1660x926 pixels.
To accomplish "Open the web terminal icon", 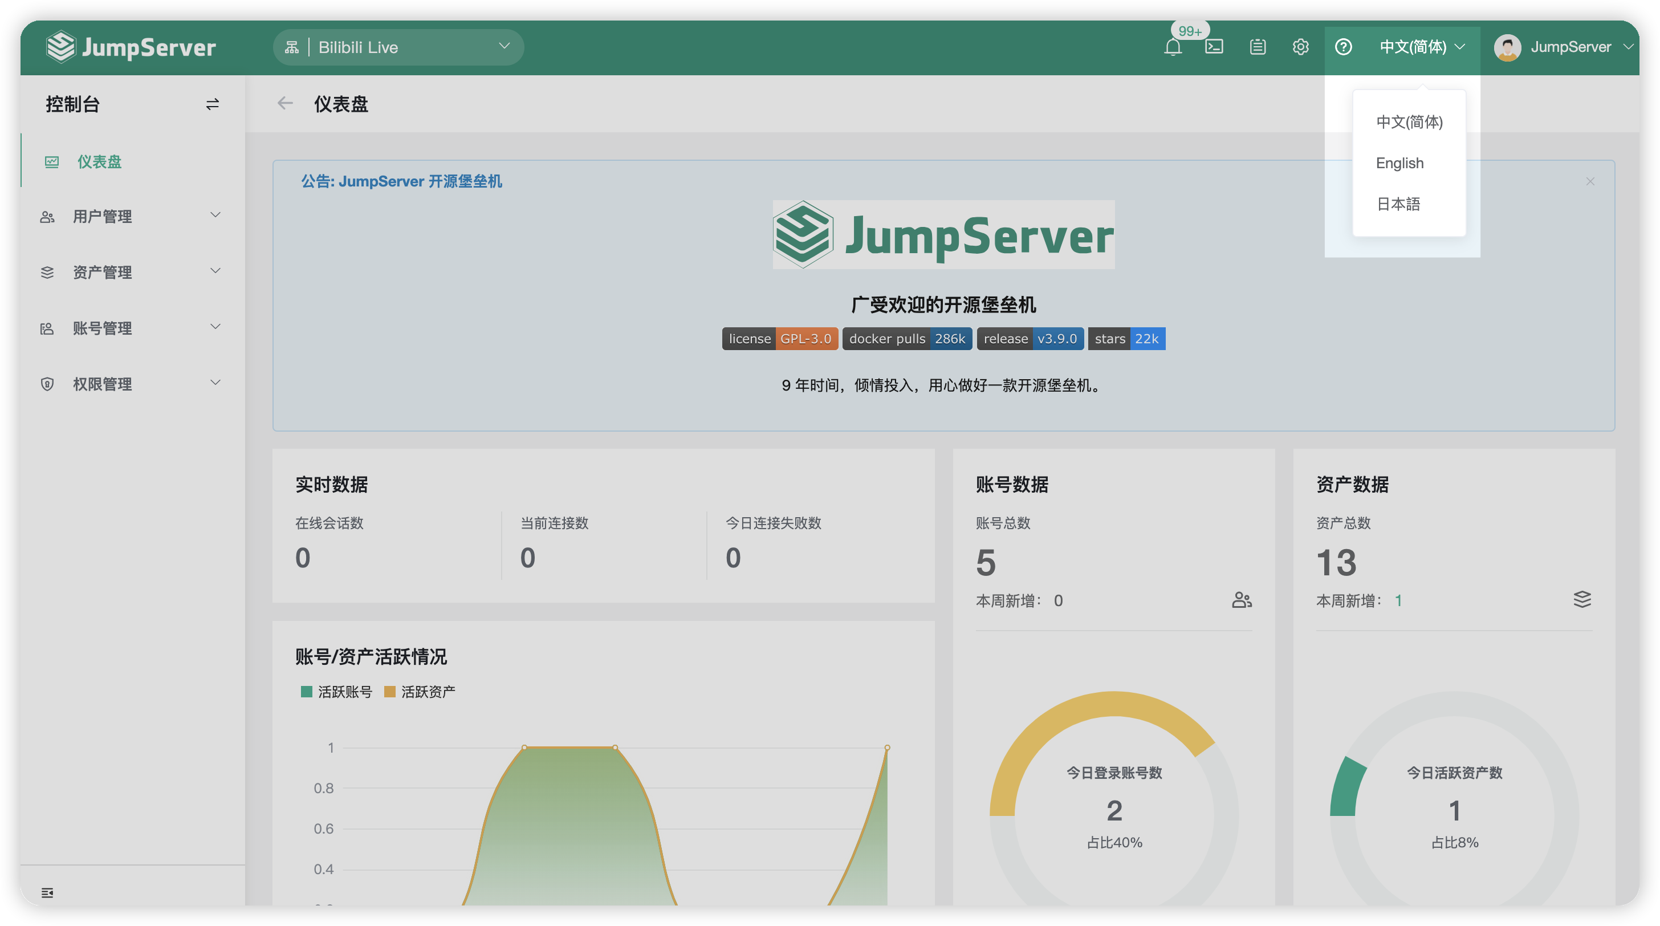I will point(1214,47).
